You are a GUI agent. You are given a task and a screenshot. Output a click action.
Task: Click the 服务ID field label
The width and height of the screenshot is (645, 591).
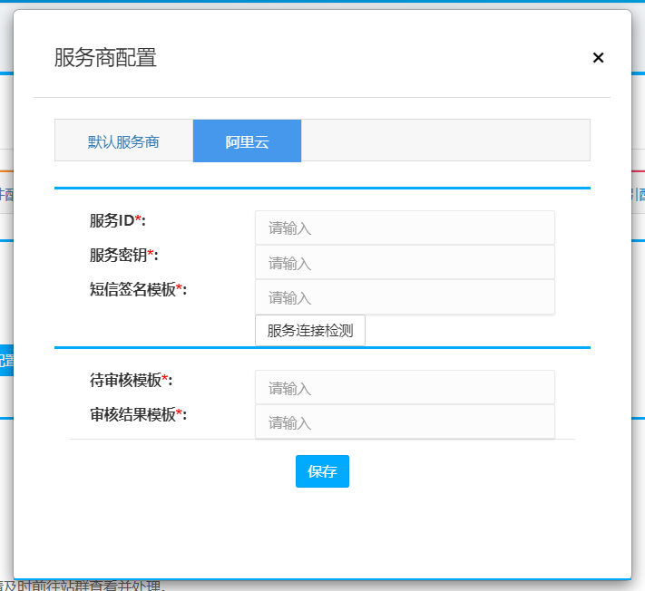[x=112, y=221]
